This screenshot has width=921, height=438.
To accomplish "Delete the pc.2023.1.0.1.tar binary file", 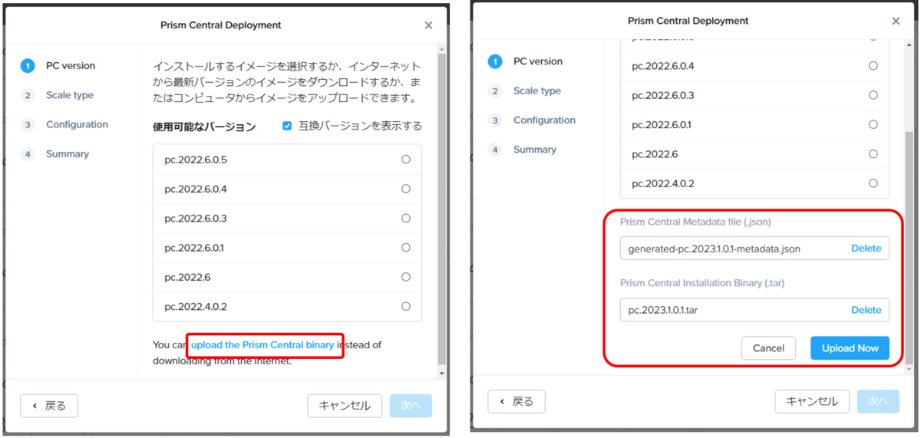I will (866, 310).
